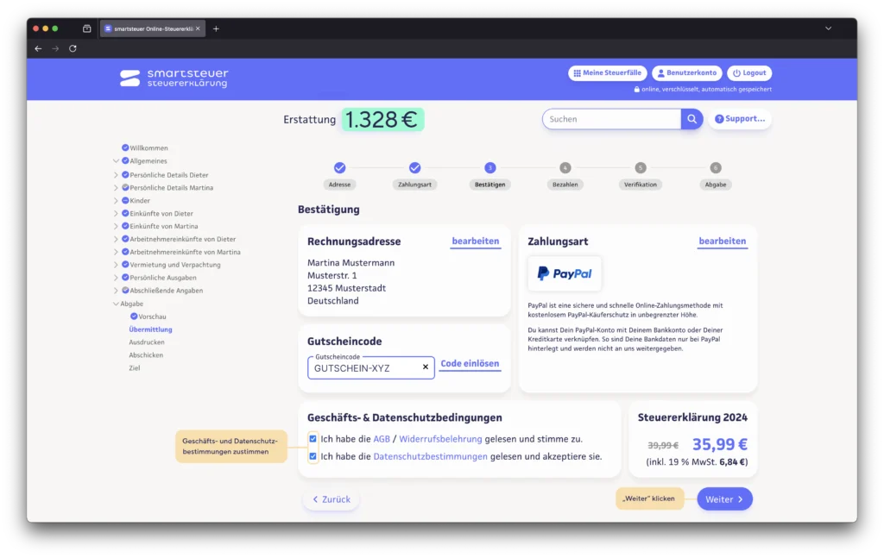Clear the Gutscheincode field with X icon
Image resolution: width=884 pixels, height=558 pixels.
pyautogui.click(x=425, y=367)
